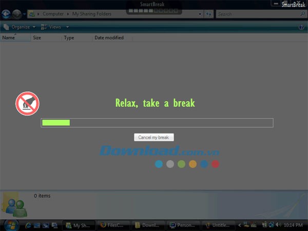Sort by the Date modified column header
Viewport: 308px width, 231px height.
coord(112,37)
